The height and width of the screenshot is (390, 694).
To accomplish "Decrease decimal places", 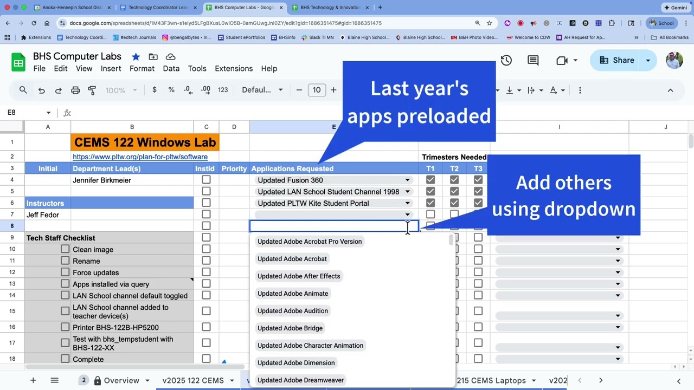I will coord(188,90).
